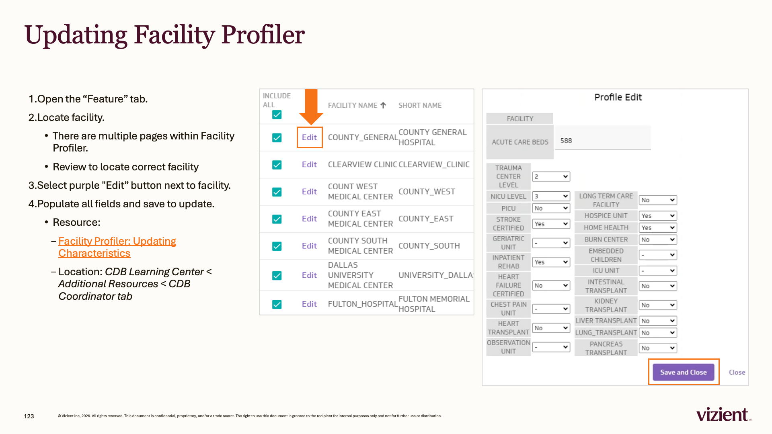Click Edit for Dallas University Medical Center

[x=309, y=275]
